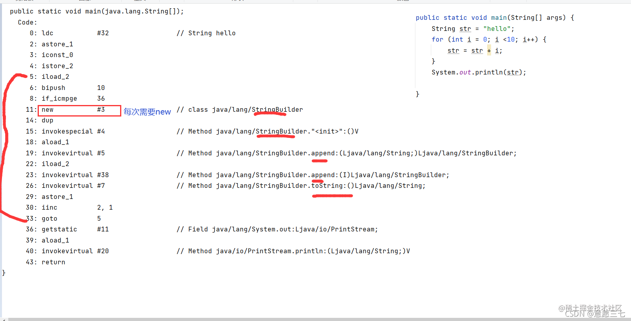Click the StringBuilder.toString method comment
Screen dimensions: 631x321
coord(301,186)
